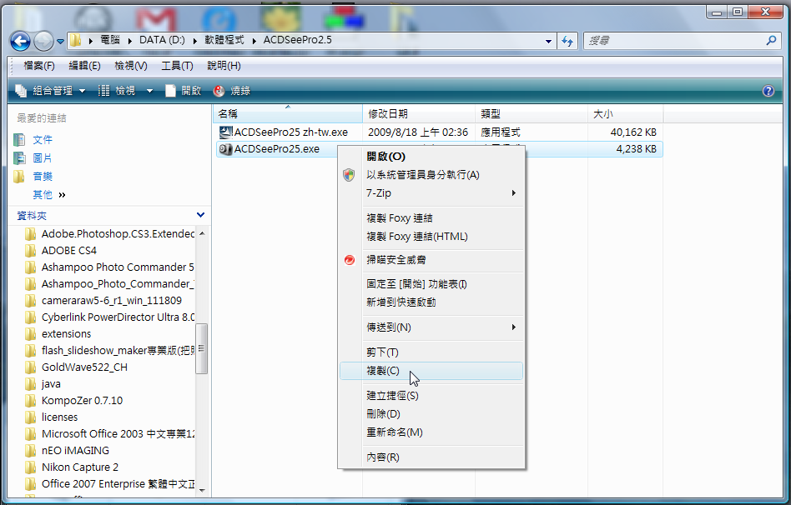Select Ashampoo Photo Commander 5 folder
Image resolution: width=791 pixels, height=505 pixels.
(109, 267)
